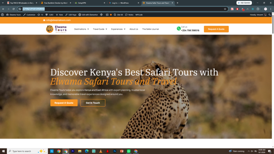Click the Ask Gemini button
Viewport: 274px width, 154px height.
(244, 3)
